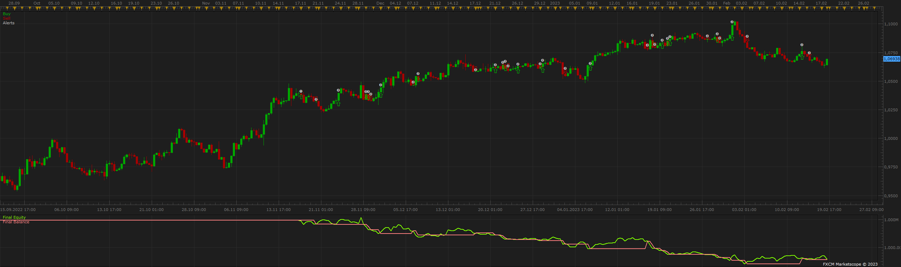The height and width of the screenshot is (267, 901).
Task: Click the Buy legend label
Action: point(7,14)
